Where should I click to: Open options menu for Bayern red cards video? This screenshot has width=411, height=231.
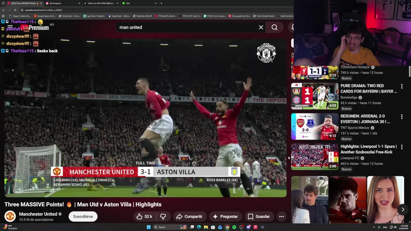coord(402,86)
